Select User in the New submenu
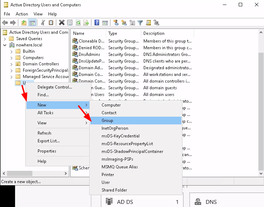Screen dimensions: 264x207 pos(136,182)
